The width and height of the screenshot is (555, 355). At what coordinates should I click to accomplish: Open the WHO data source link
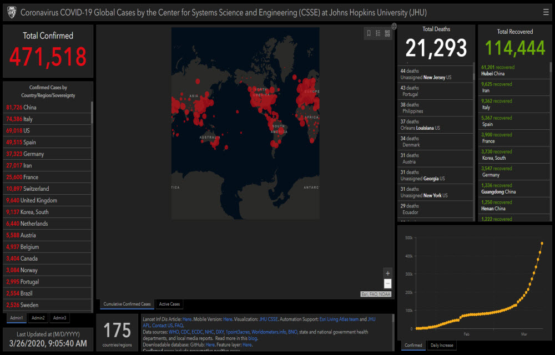click(x=174, y=332)
